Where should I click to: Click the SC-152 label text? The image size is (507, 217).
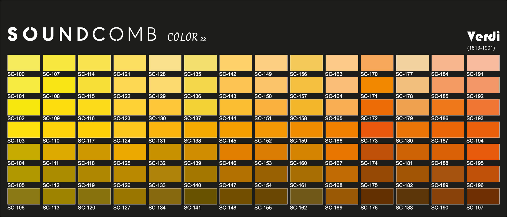click(x=263, y=141)
